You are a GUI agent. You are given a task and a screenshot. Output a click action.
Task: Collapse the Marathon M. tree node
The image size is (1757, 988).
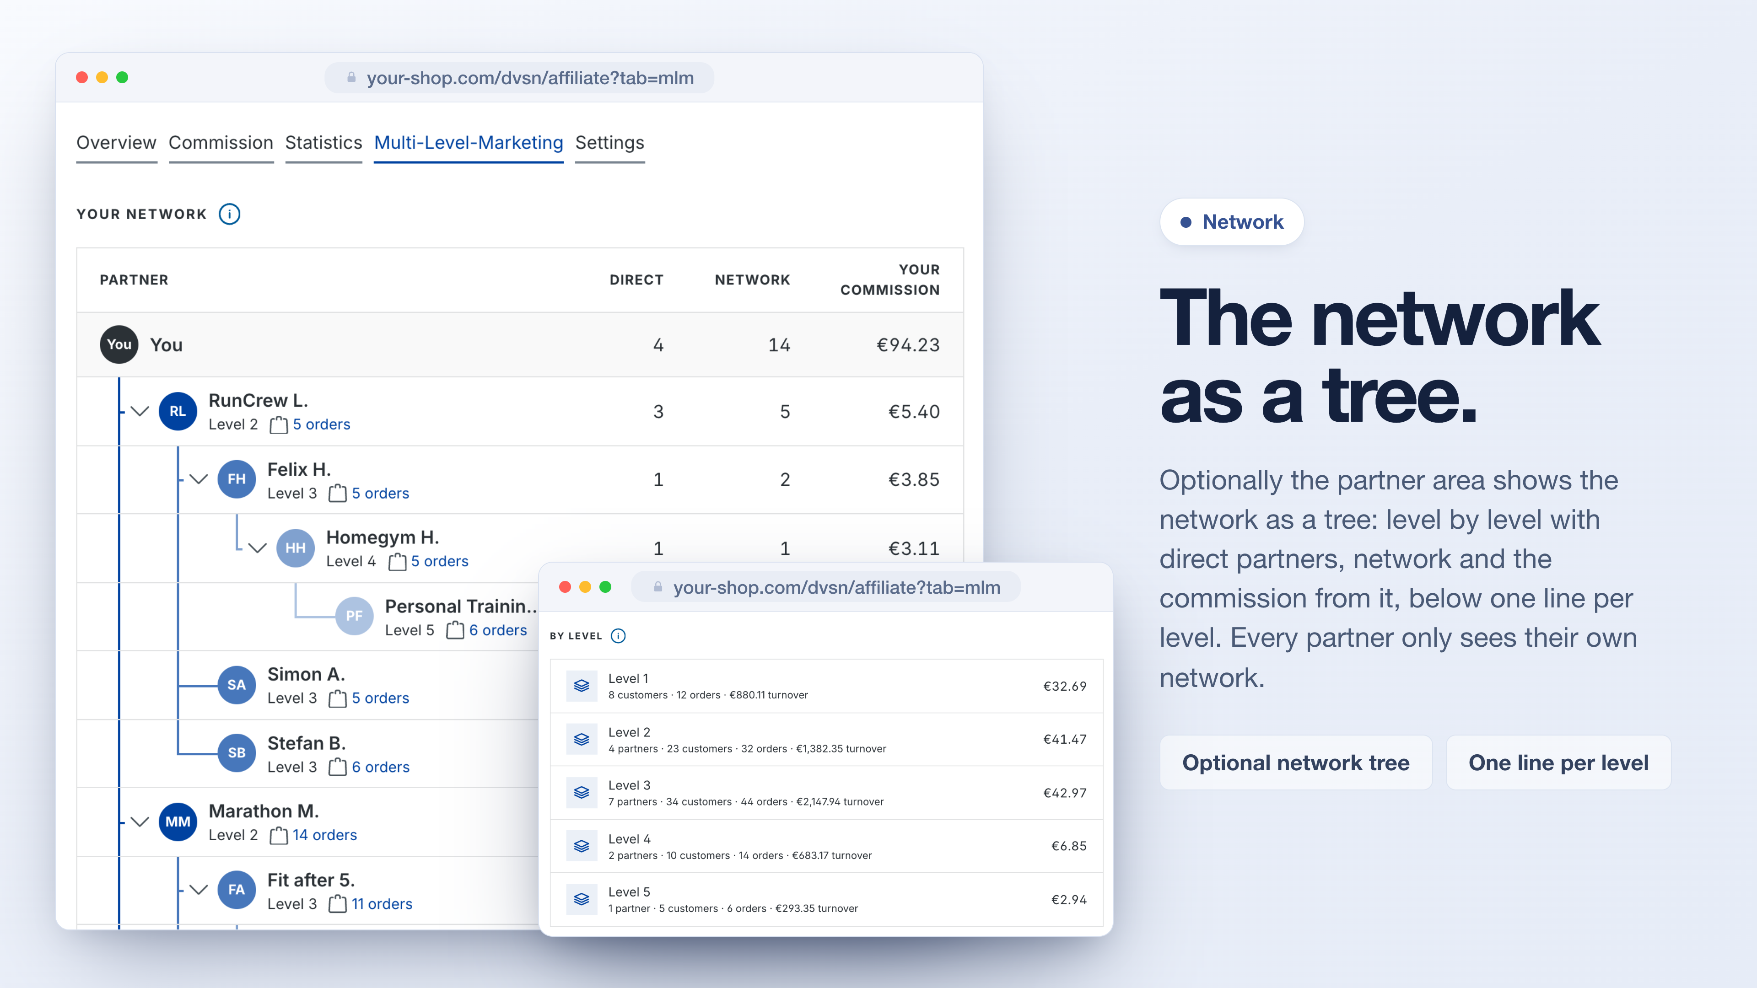point(140,822)
